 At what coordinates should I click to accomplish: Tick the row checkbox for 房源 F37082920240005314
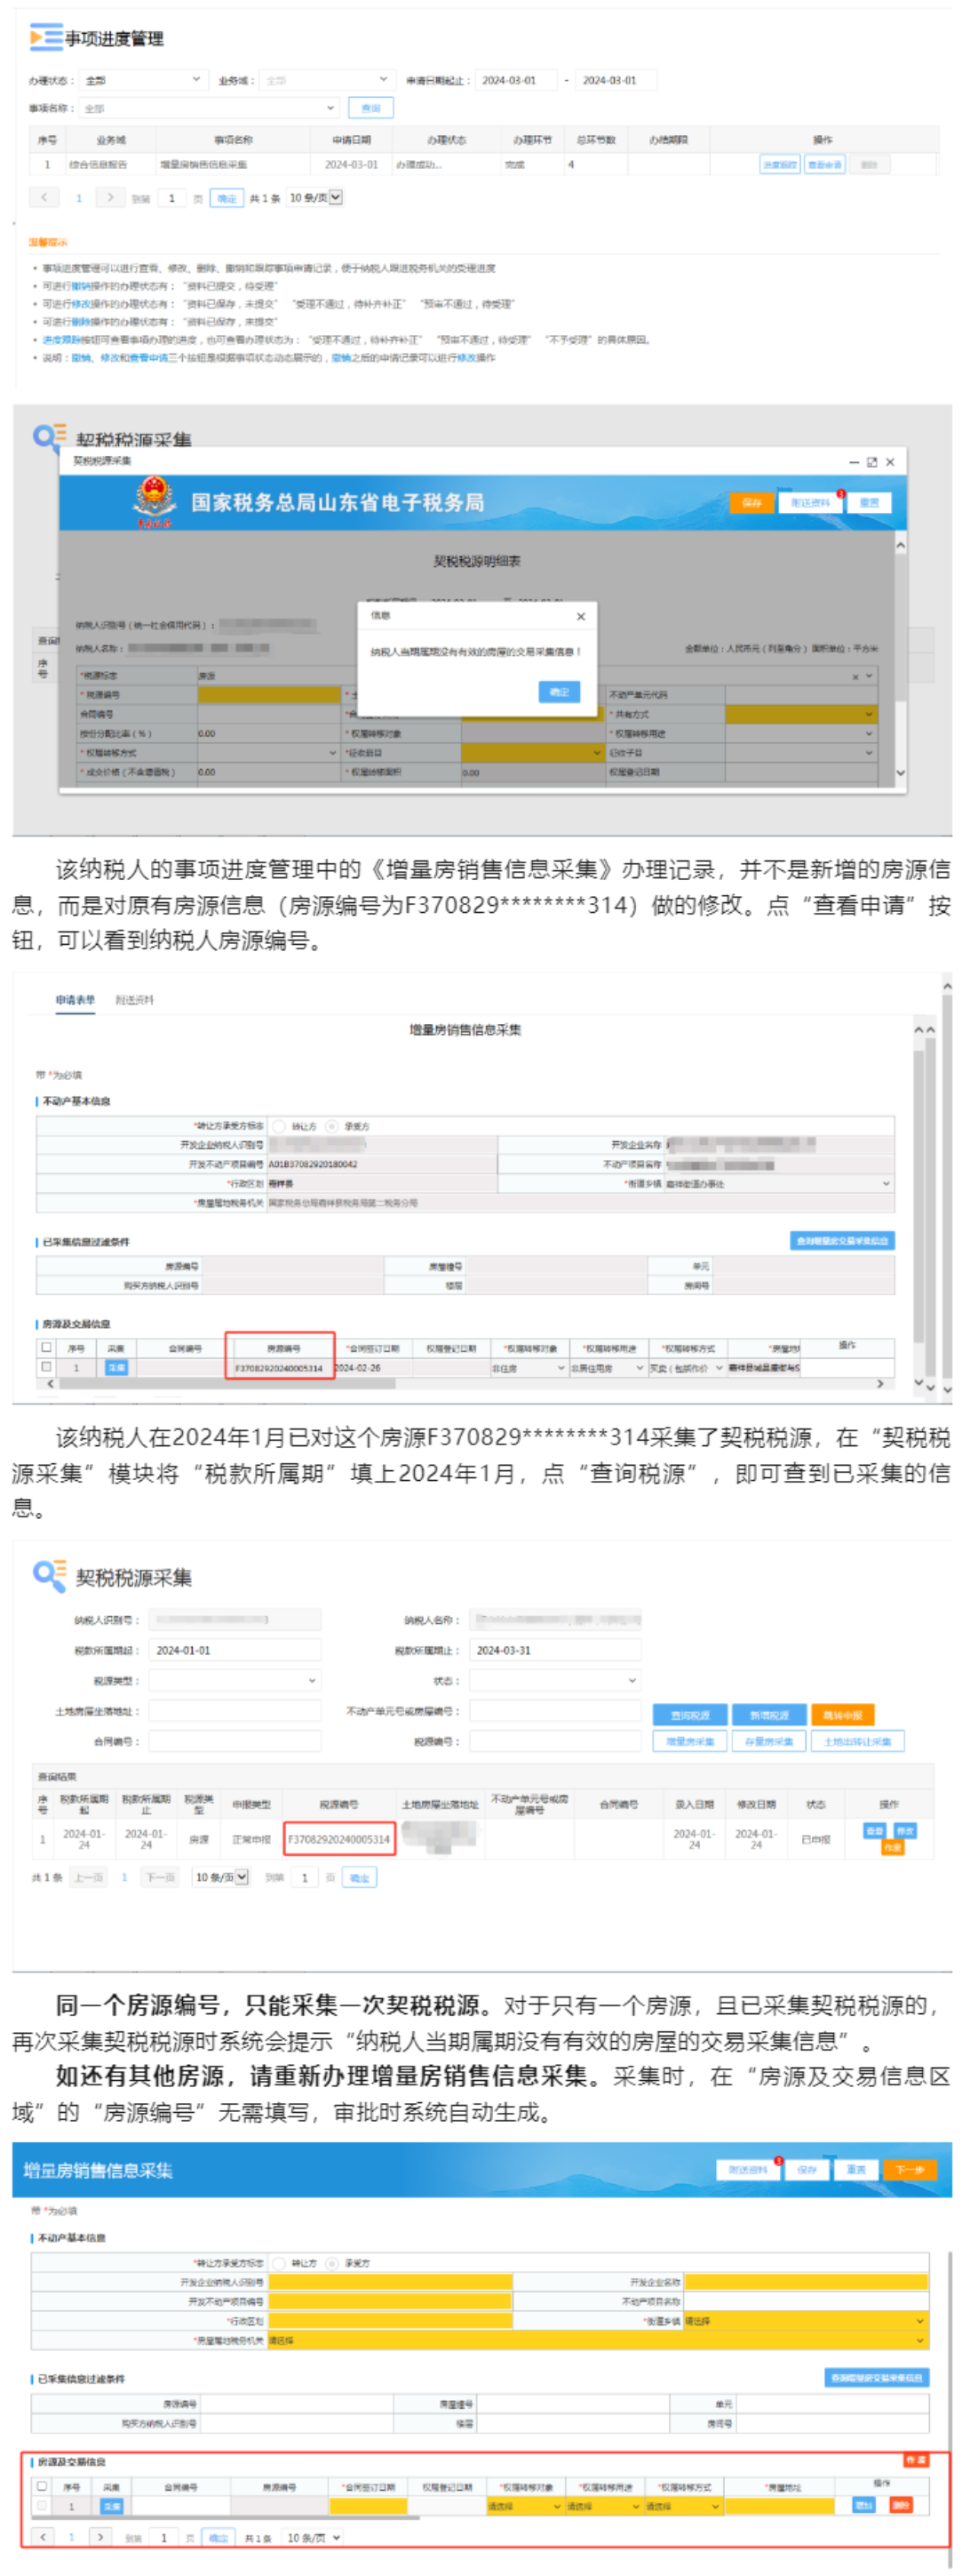[46, 1367]
